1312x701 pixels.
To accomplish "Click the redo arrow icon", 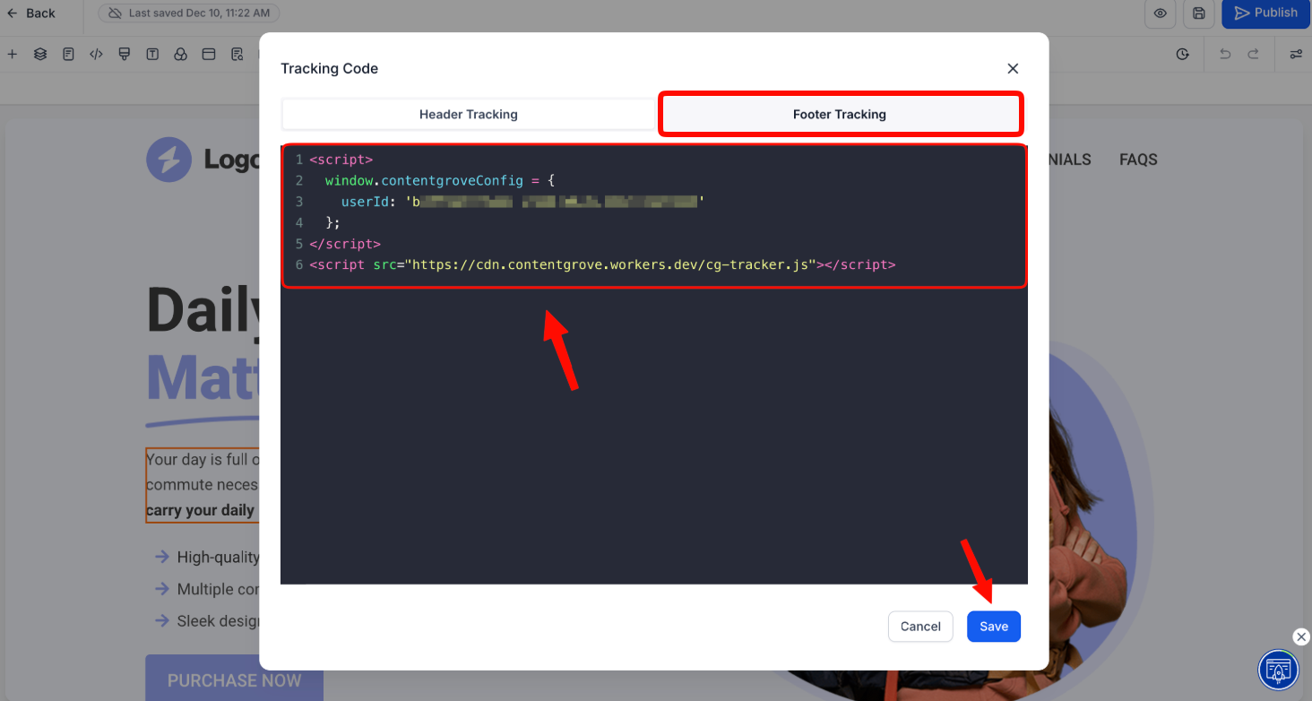I will (1254, 55).
